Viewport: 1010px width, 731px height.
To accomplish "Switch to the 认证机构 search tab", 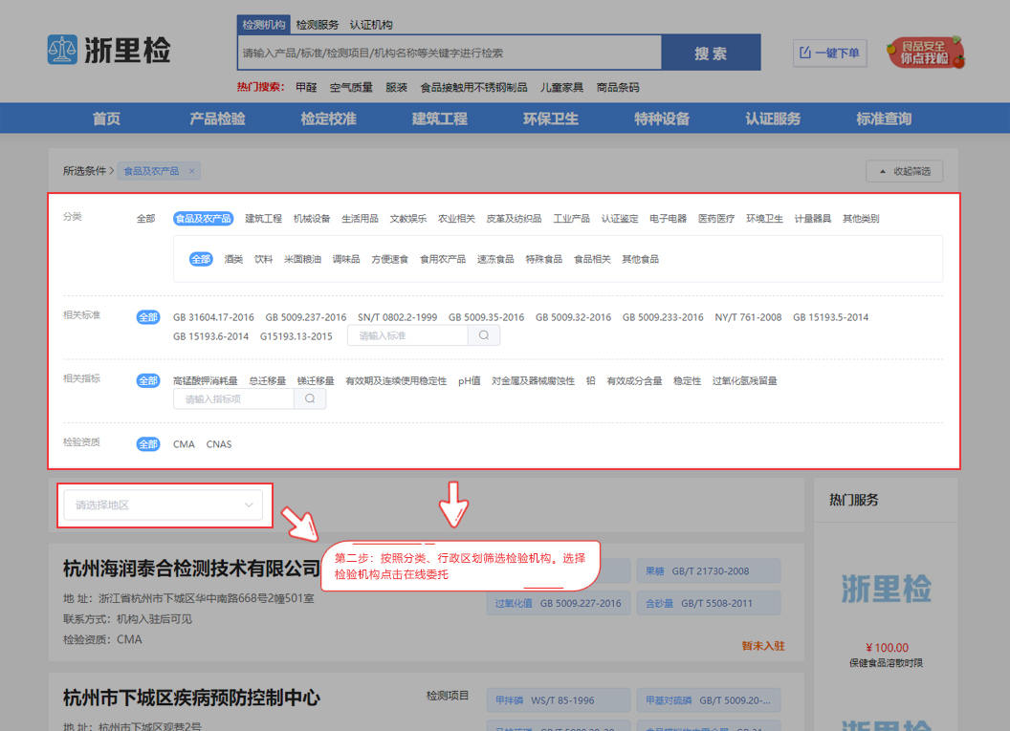I will 371,25.
